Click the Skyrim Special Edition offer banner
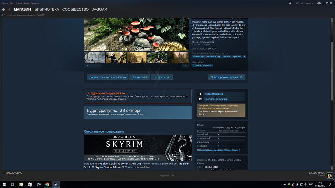Viewport: 335px width, 188px height. point(138,148)
